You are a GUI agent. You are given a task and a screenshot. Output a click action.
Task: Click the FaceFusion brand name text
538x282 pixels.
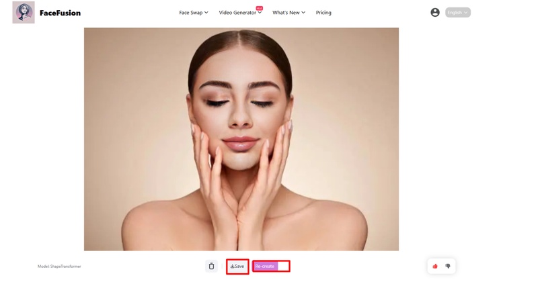point(60,13)
